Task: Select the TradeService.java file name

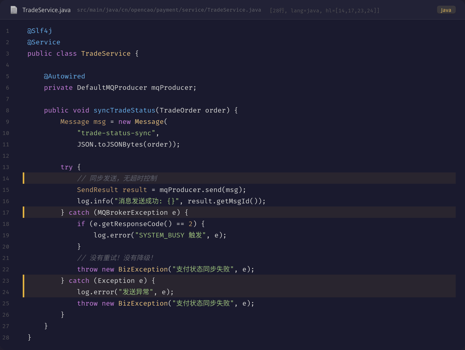Action: coord(47,10)
